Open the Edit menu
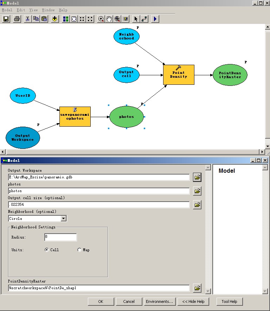 (x=21, y=10)
